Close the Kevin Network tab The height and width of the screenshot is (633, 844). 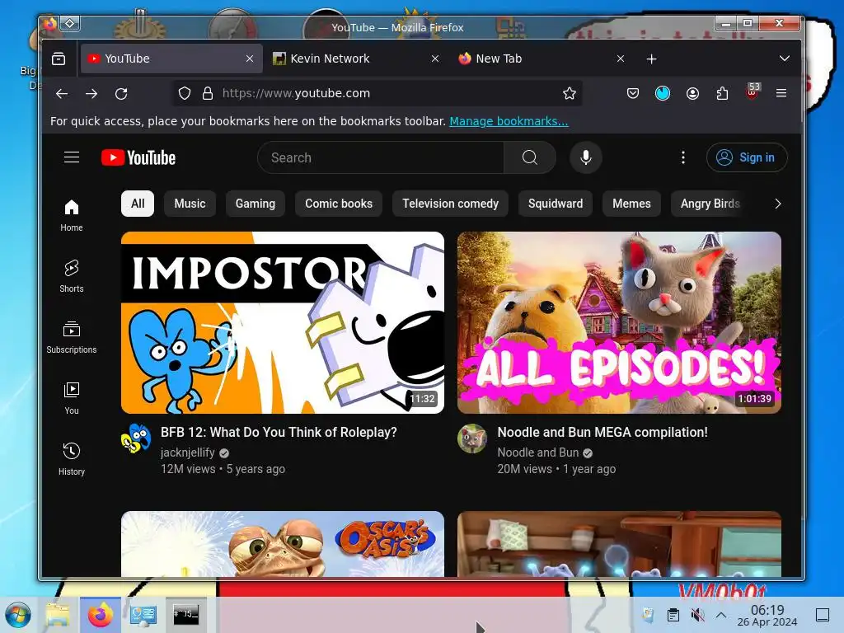click(435, 59)
